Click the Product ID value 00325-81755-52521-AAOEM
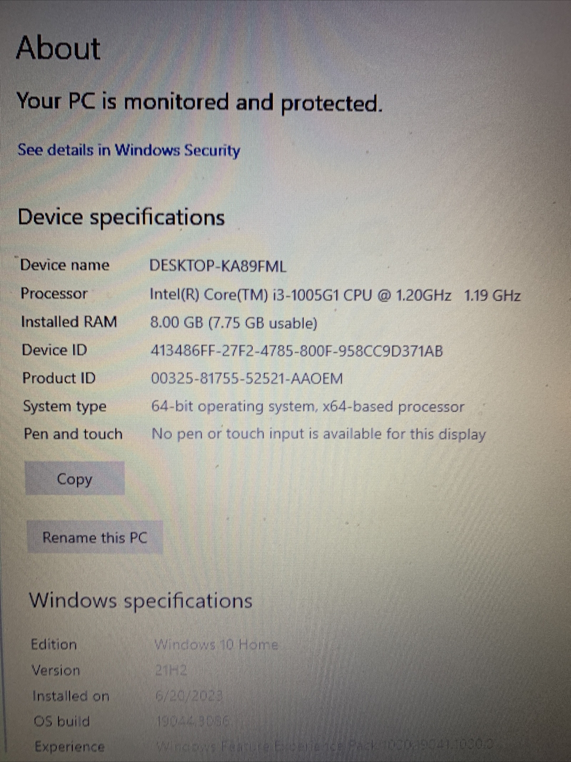The width and height of the screenshot is (571, 762). 246,379
